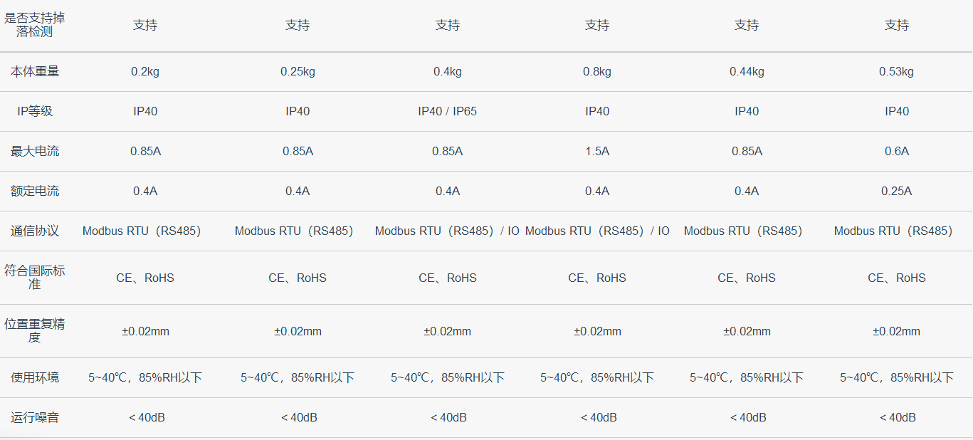Select the 通信协议 row header
The image size is (973, 440).
point(34,231)
